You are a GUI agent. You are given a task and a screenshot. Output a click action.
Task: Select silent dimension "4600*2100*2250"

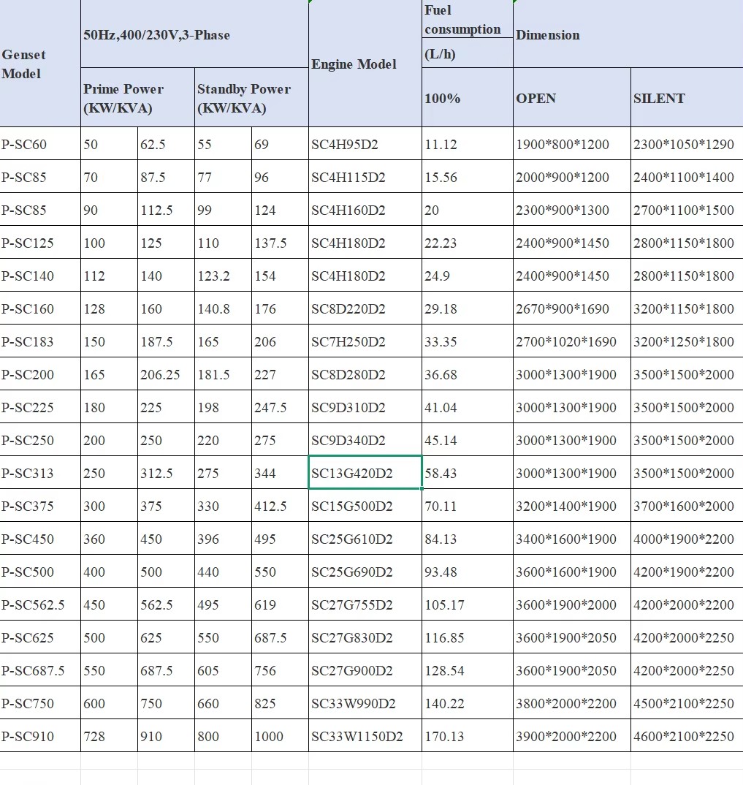click(687, 736)
